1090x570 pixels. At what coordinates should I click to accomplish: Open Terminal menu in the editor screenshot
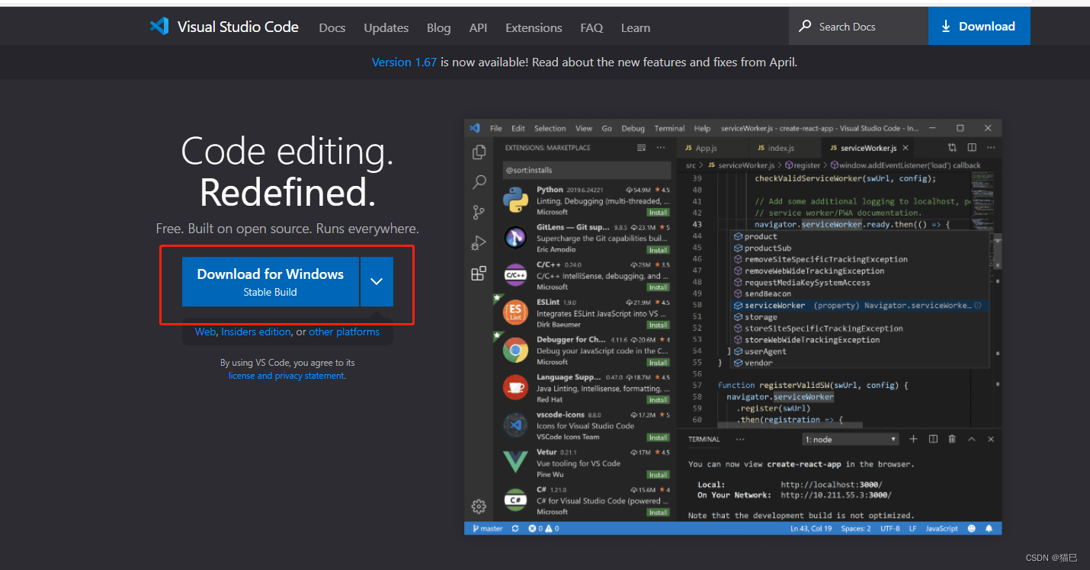[669, 128]
